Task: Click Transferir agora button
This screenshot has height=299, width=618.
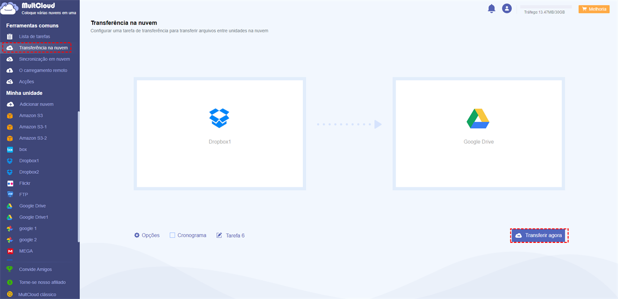Action: (539, 235)
